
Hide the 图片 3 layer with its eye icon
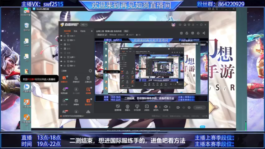[61, 66]
